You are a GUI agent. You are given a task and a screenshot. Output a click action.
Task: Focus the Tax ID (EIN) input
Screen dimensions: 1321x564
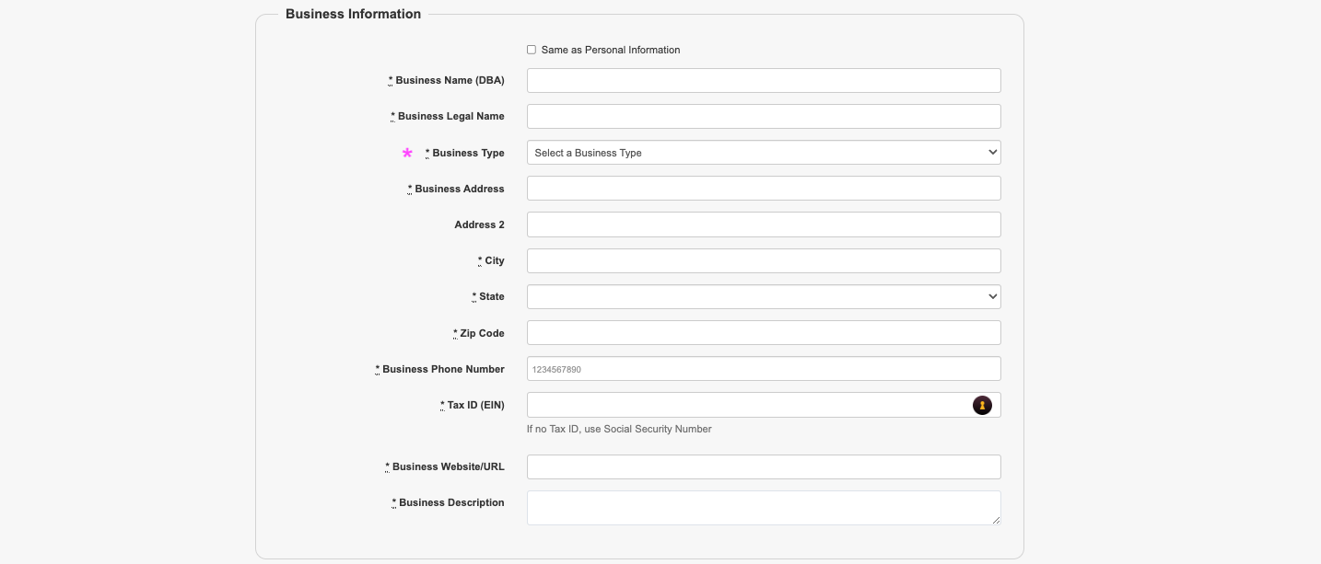click(764, 405)
